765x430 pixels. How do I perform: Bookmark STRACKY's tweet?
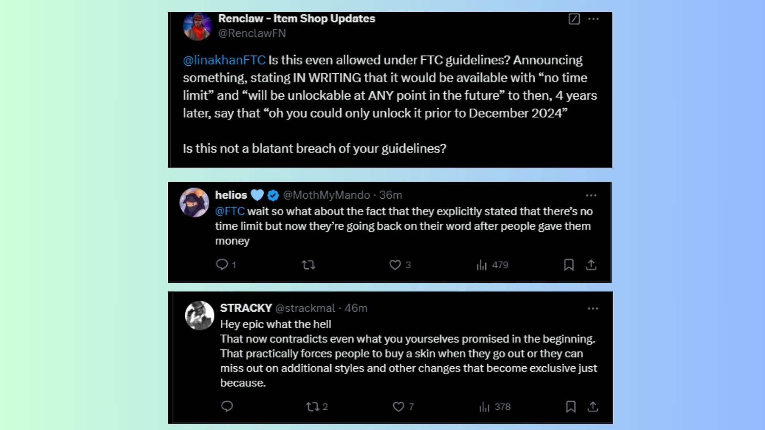pos(571,407)
